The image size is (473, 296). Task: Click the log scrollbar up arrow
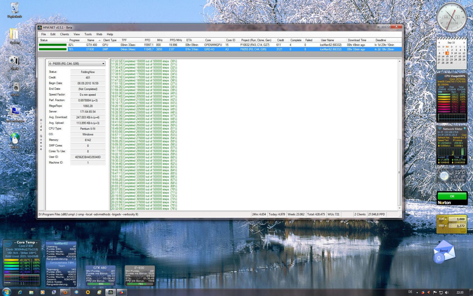399,61
